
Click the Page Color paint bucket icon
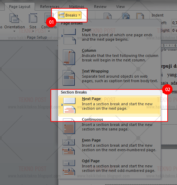point(126,16)
